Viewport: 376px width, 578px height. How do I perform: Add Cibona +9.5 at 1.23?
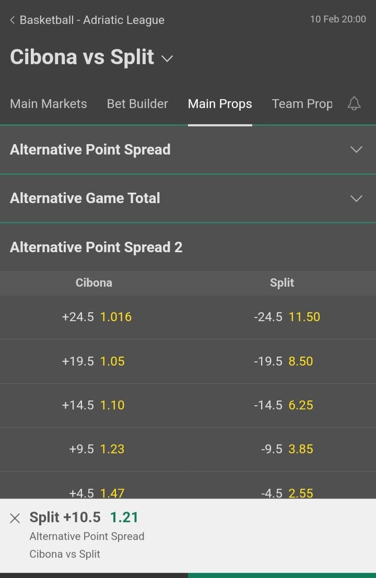click(94, 449)
